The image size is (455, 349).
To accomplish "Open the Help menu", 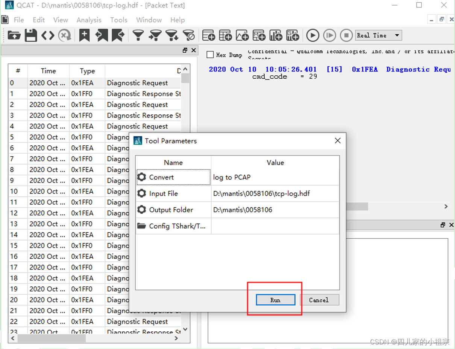I will (177, 20).
